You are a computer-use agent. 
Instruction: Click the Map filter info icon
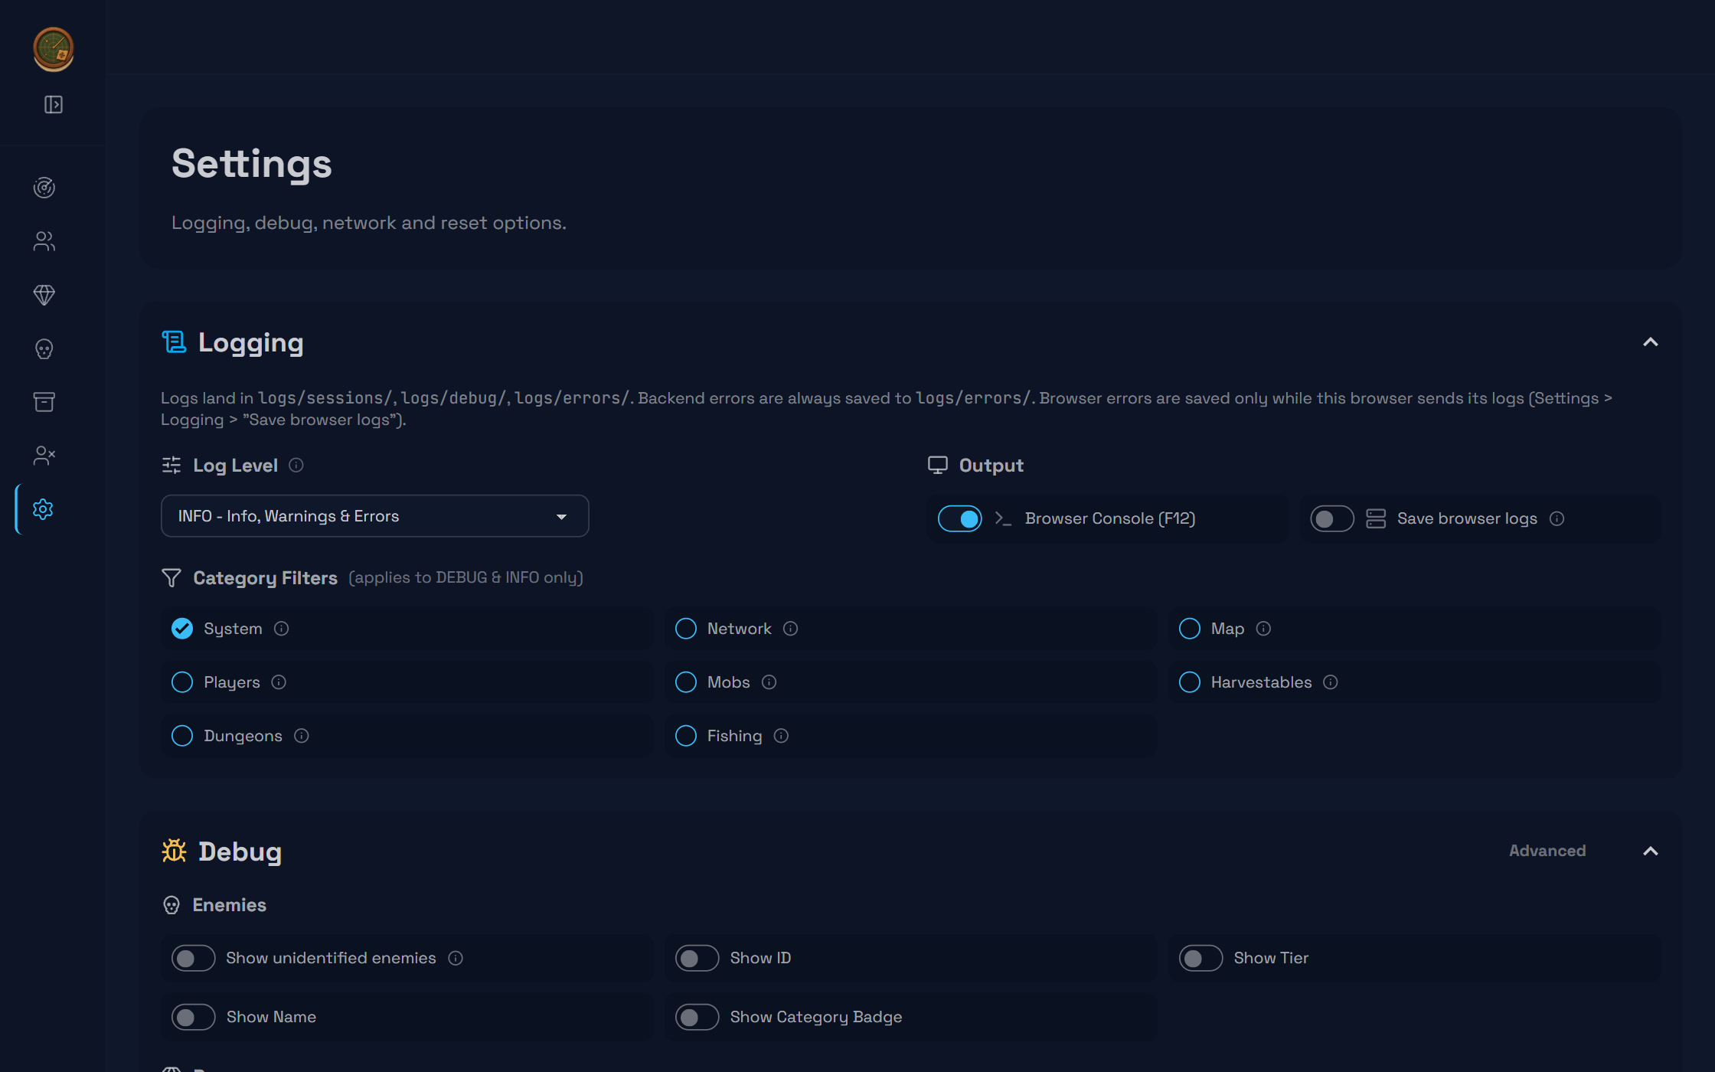pos(1264,629)
